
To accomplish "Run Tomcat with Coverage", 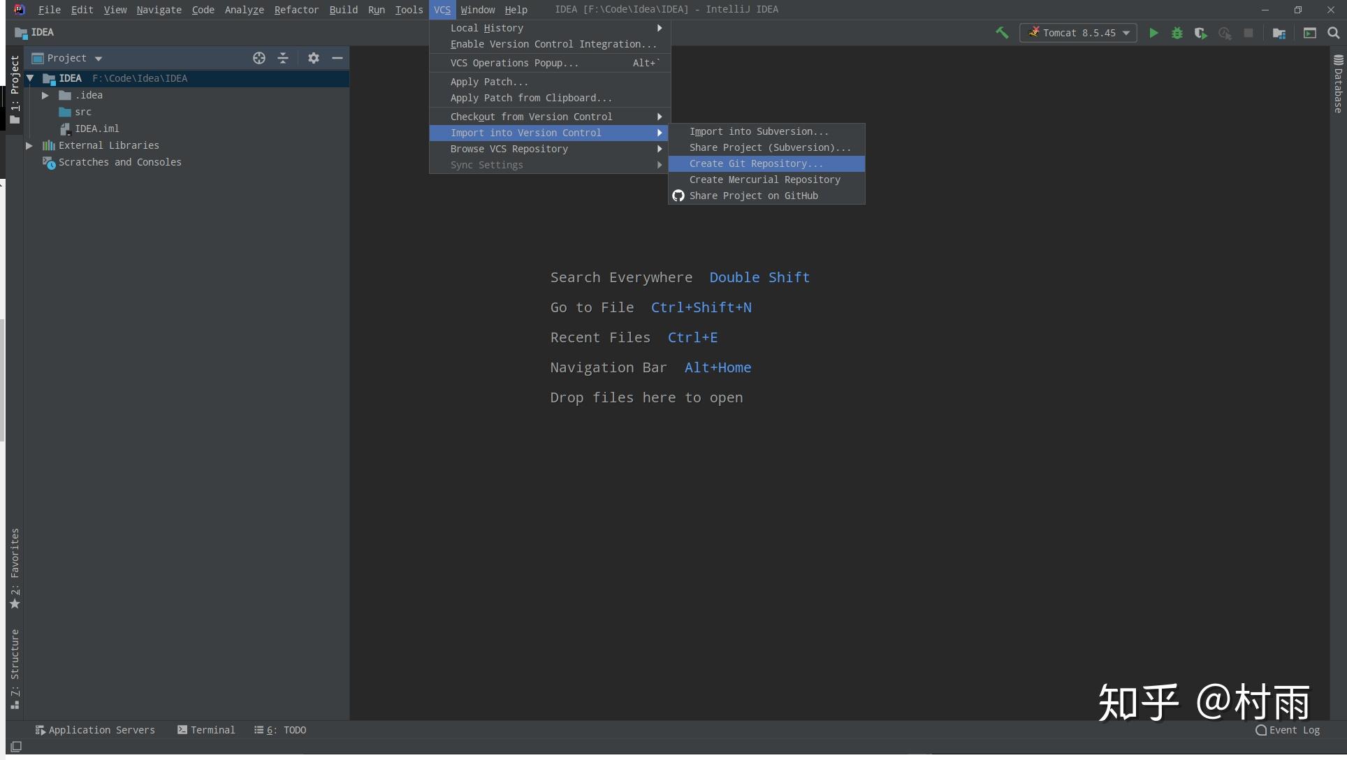I will (1200, 33).
